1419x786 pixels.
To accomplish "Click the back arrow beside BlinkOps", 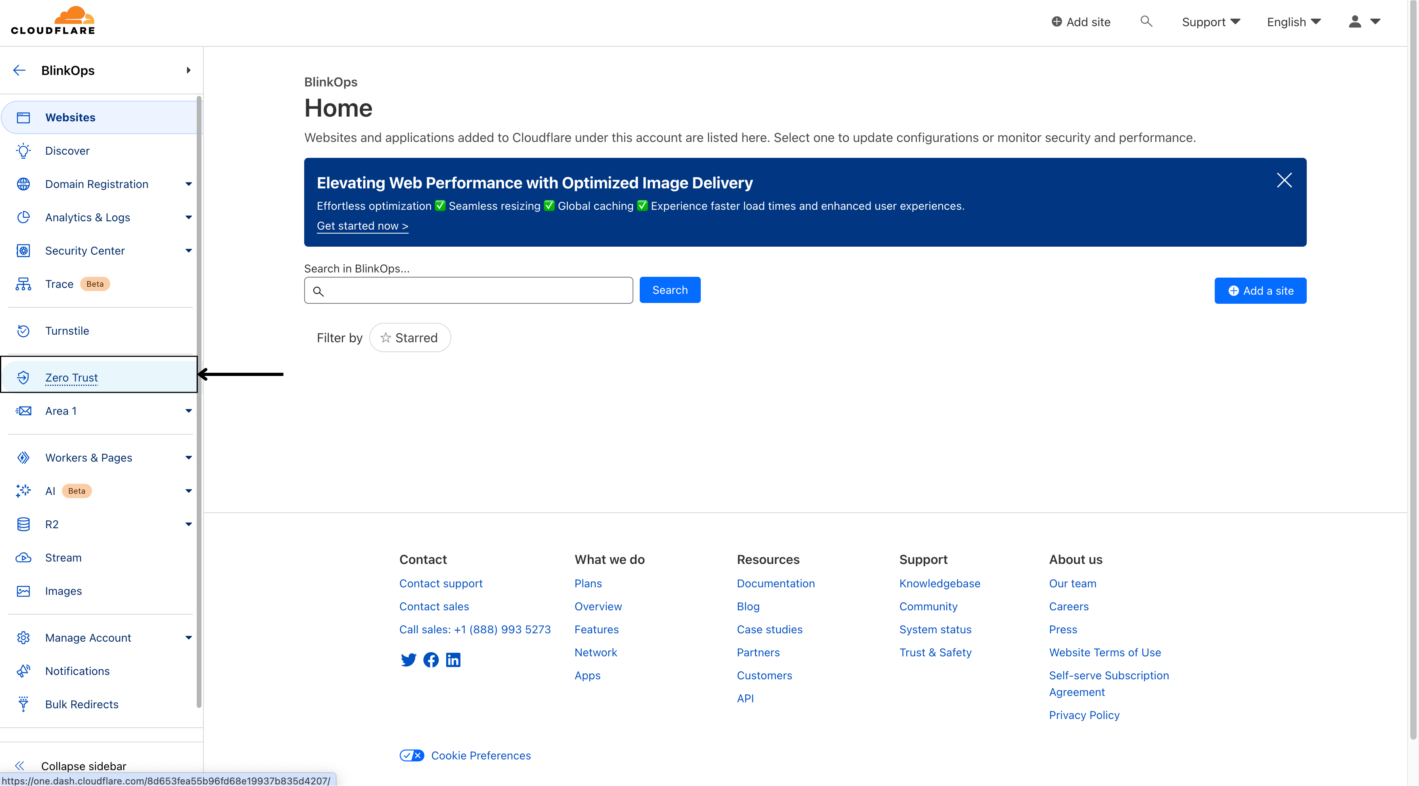I will coord(19,70).
